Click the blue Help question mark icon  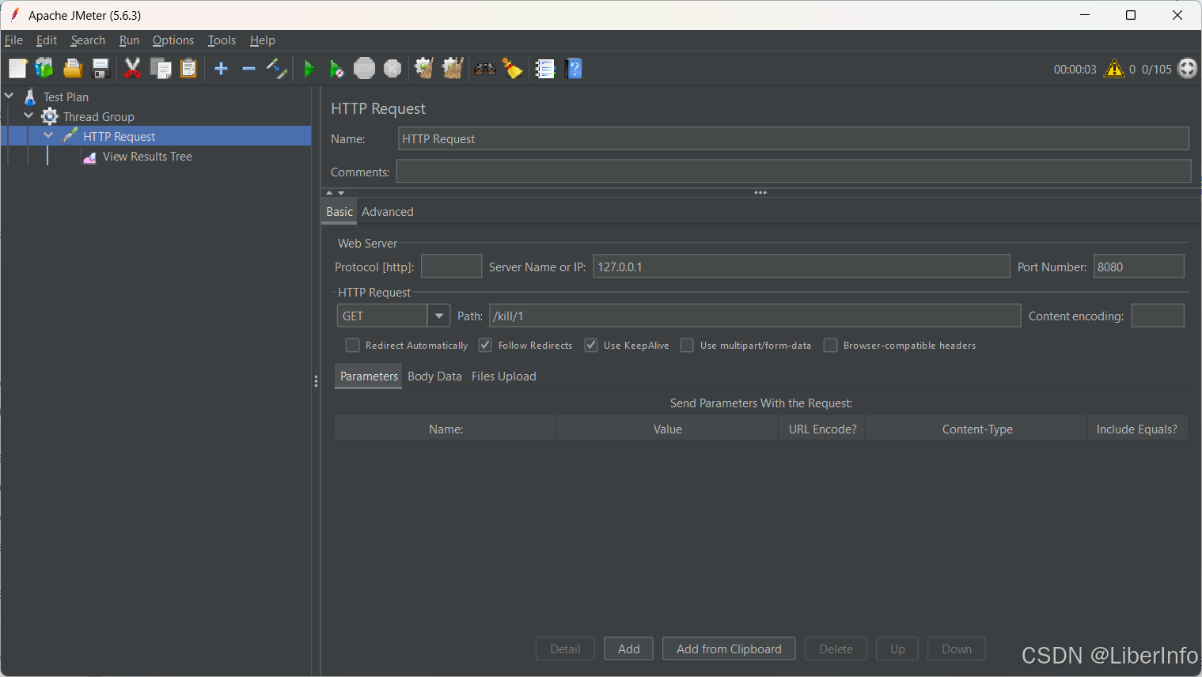point(574,70)
